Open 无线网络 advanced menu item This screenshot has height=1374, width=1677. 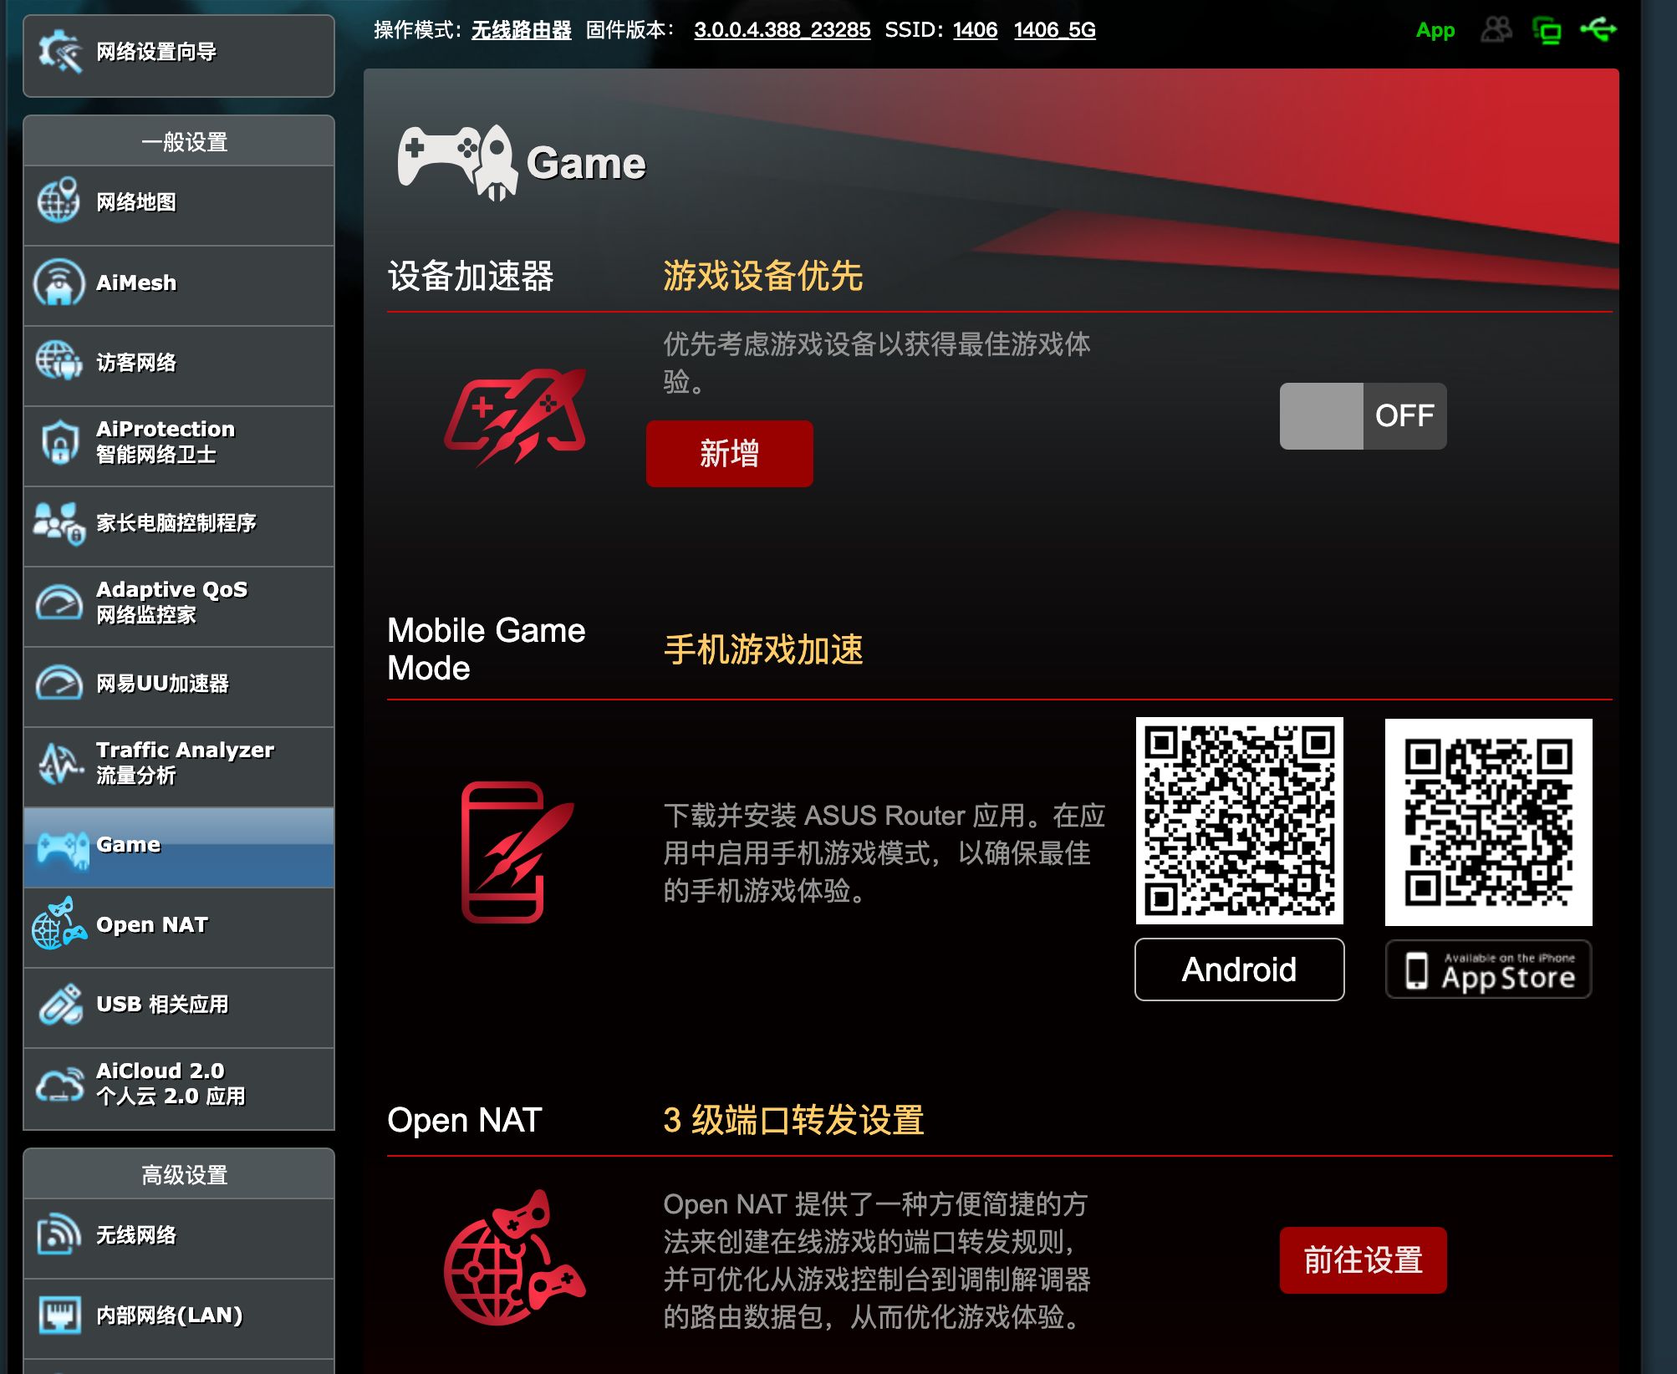[179, 1239]
